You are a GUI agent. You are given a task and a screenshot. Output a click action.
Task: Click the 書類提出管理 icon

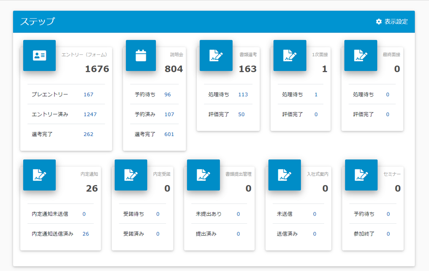pyautogui.click(x=204, y=175)
